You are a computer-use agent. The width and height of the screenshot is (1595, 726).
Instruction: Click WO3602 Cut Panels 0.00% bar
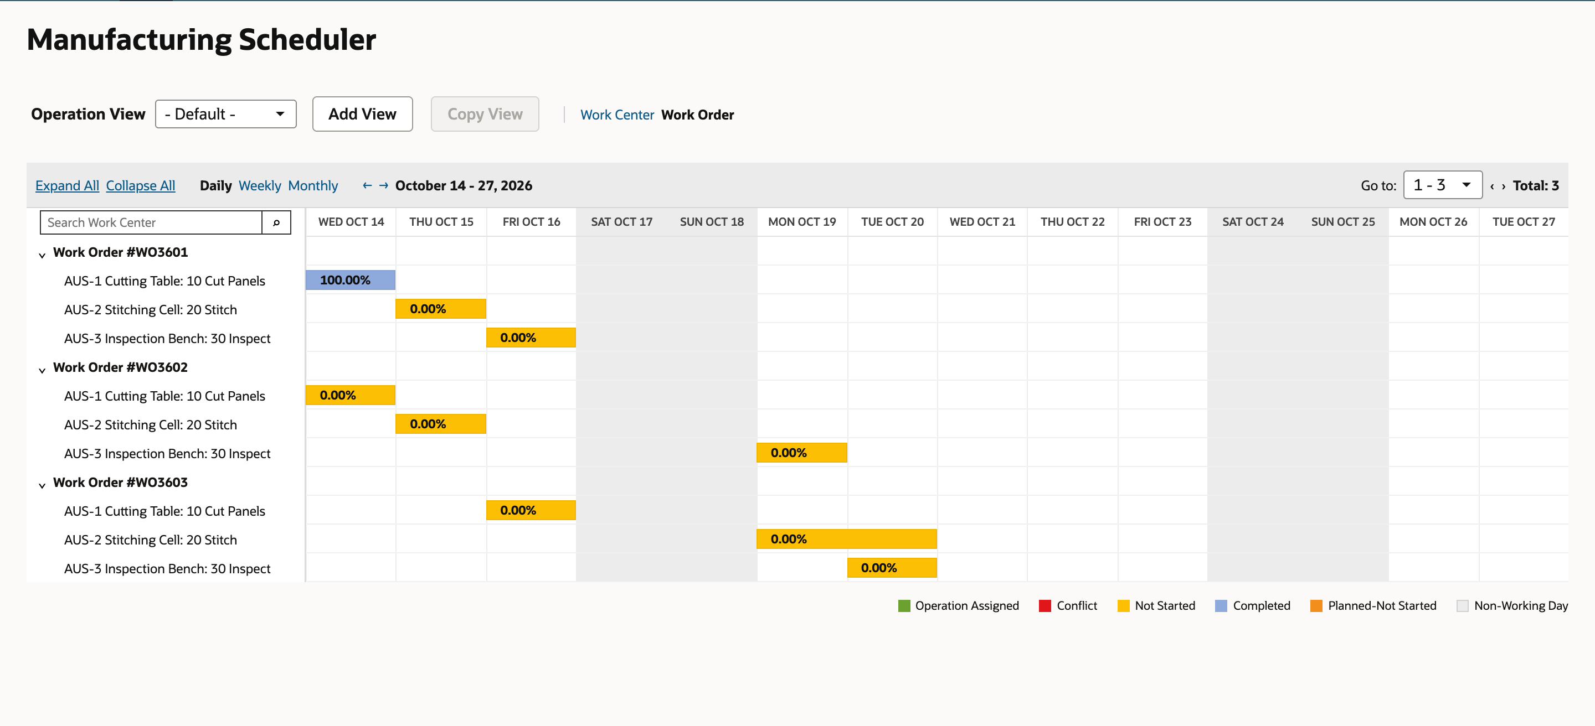[x=351, y=395]
